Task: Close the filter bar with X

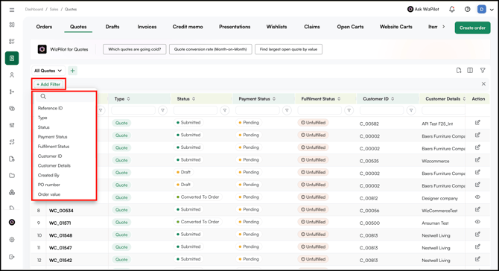Action: [483, 84]
